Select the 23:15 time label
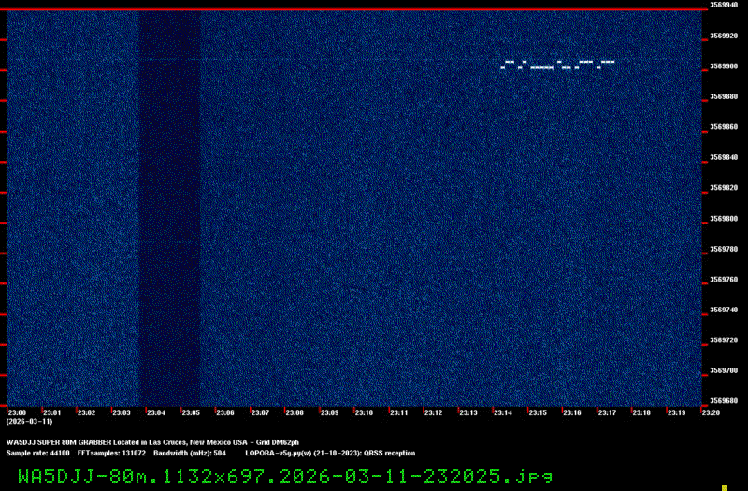This screenshot has width=748, height=491. [538, 412]
